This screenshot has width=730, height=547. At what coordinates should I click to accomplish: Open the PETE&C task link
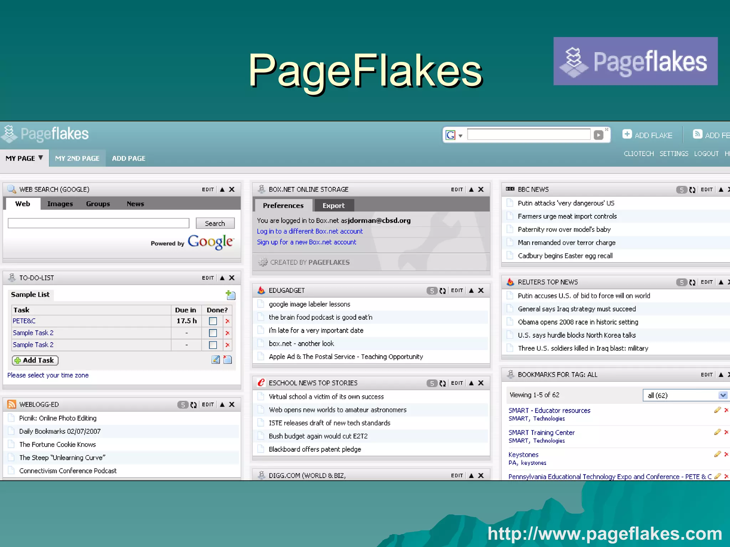click(24, 321)
